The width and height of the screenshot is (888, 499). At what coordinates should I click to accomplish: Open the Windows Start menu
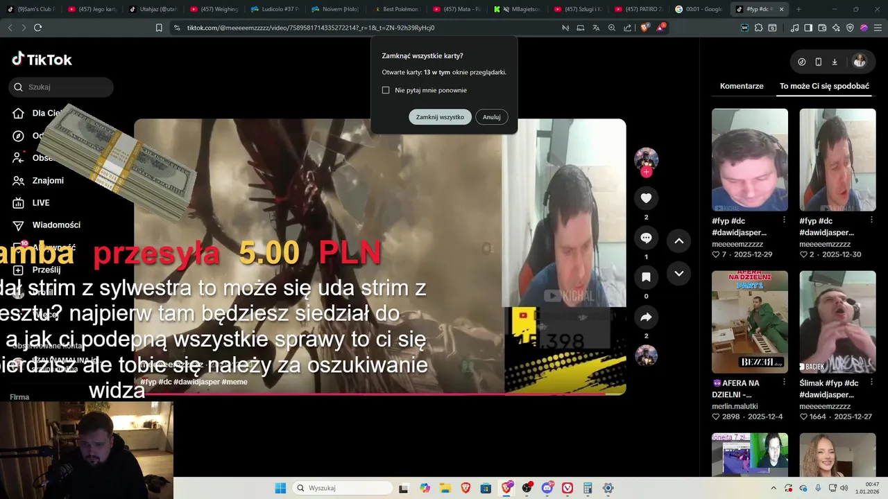point(280,488)
